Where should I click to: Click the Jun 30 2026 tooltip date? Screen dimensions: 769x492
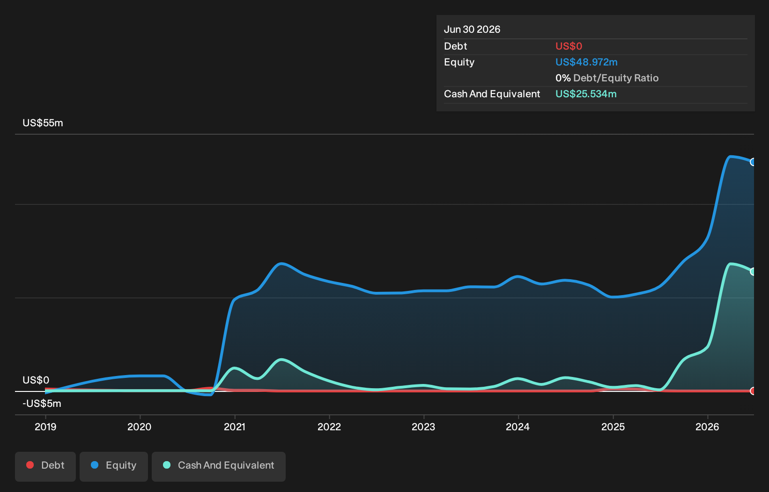point(472,29)
